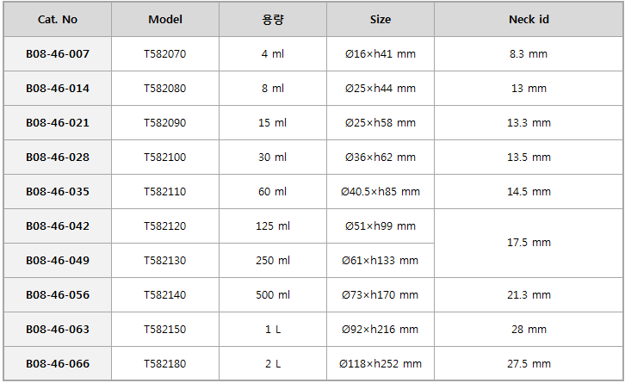Click size Ø25×h44 mm
Viewport: 625px width, 383px height.
[381, 88]
